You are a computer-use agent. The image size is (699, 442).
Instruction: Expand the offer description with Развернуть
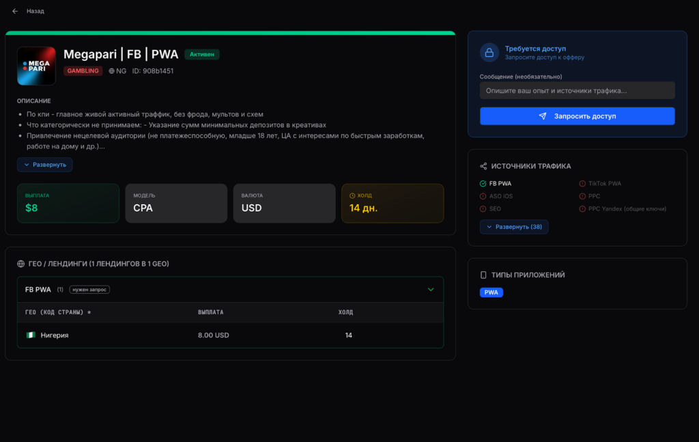[45, 165]
